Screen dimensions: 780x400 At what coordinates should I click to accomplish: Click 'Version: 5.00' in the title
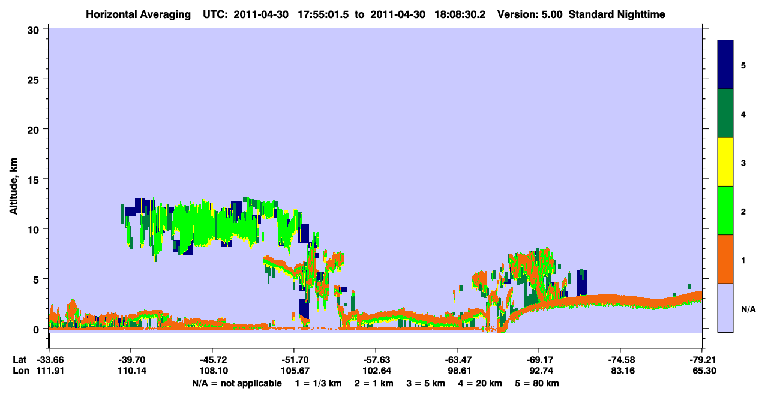(530, 14)
